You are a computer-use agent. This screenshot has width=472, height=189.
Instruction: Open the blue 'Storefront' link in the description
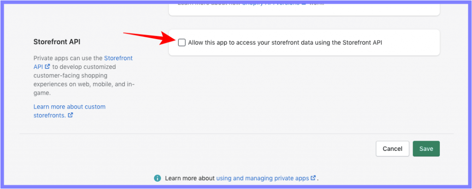tap(118, 58)
